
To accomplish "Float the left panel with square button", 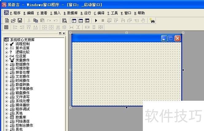I will point(60,33).
